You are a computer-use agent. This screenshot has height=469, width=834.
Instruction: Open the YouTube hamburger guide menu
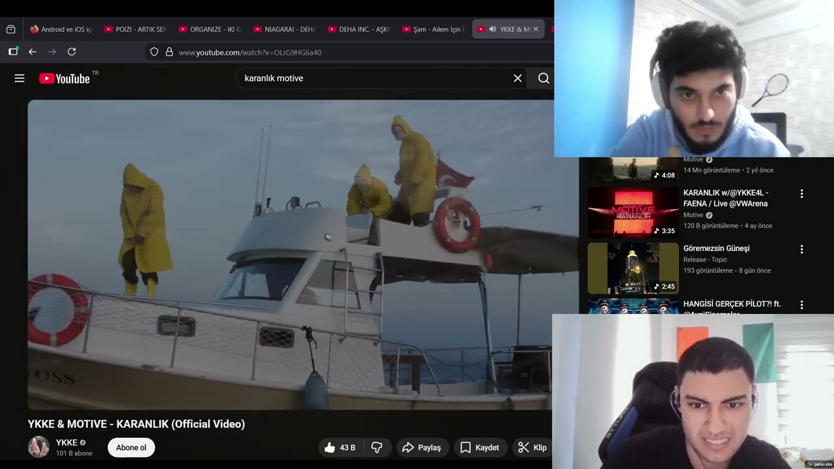coord(20,78)
